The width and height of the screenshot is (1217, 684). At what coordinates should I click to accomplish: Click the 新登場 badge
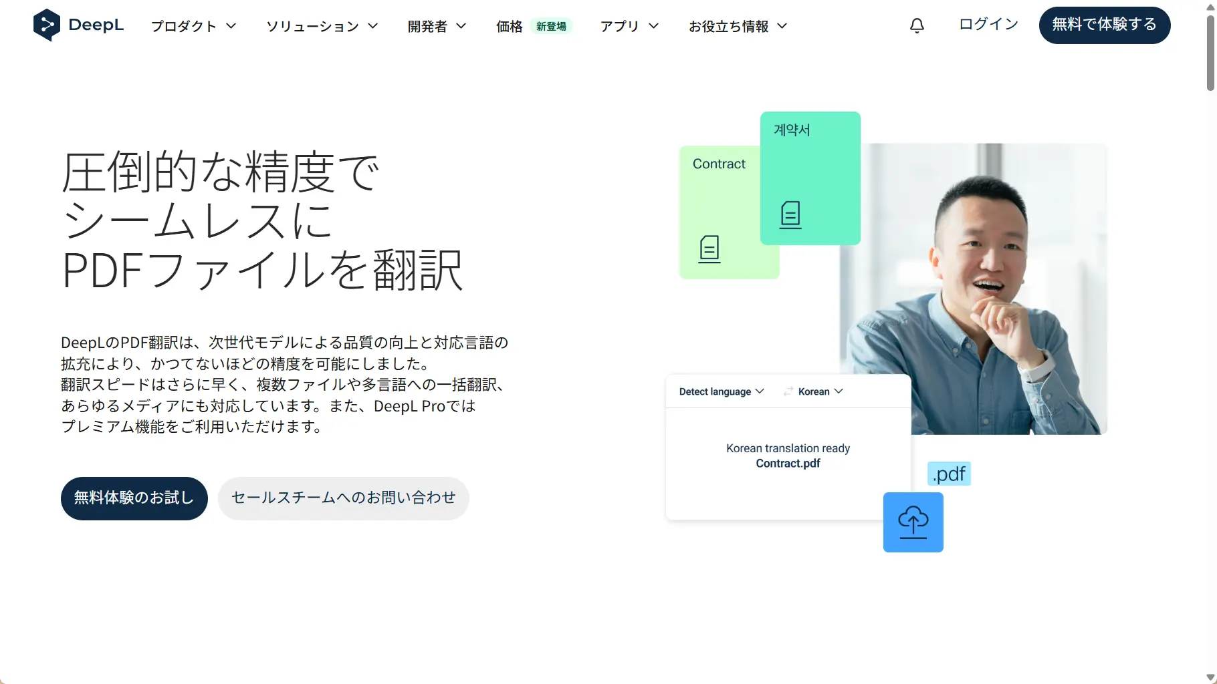coord(551,26)
